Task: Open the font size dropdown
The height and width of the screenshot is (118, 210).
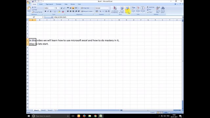Action: pos(59,8)
